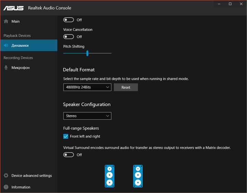Viewport: 247px width, 193px height.
Task: Click the right speaker illustration
Action: click(x=138, y=176)
